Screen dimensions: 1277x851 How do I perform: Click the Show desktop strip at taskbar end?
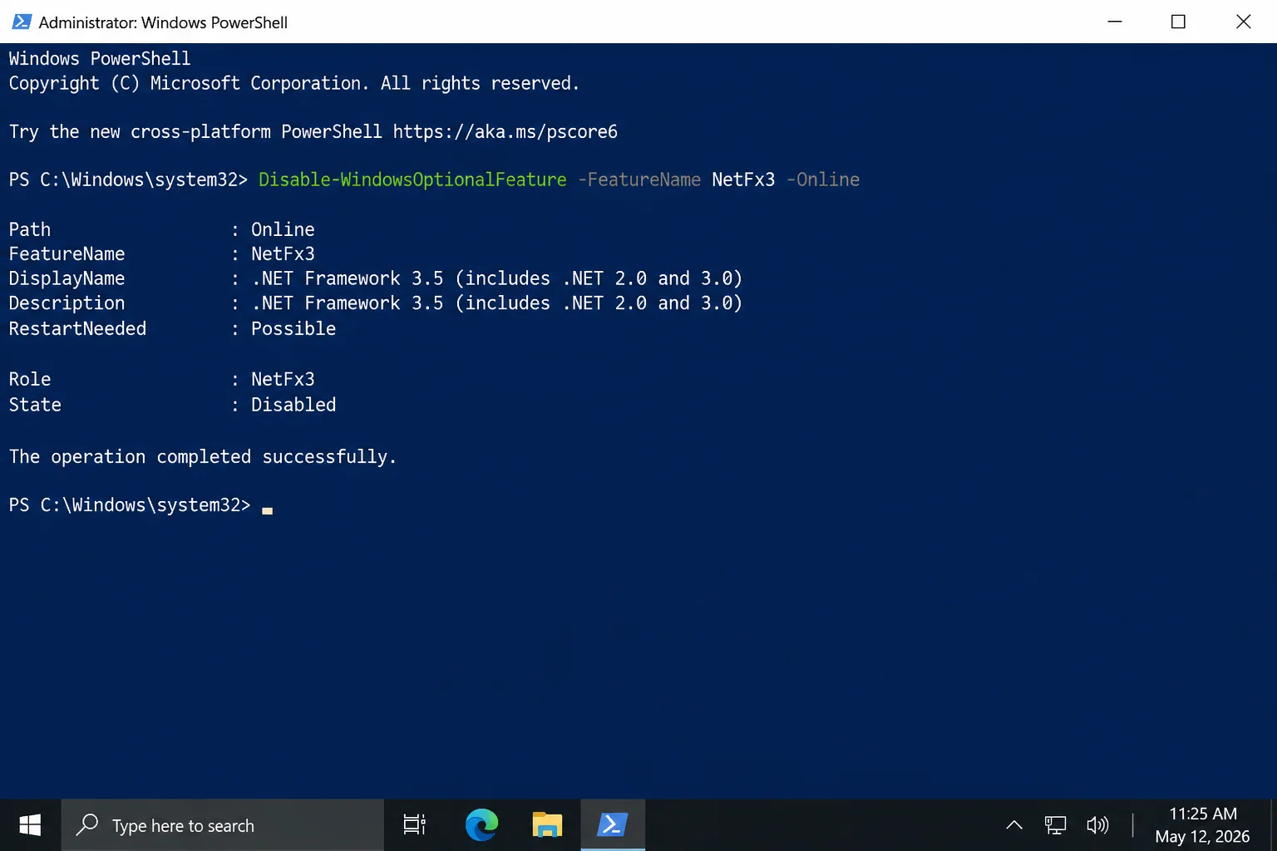click(1274, 825)
